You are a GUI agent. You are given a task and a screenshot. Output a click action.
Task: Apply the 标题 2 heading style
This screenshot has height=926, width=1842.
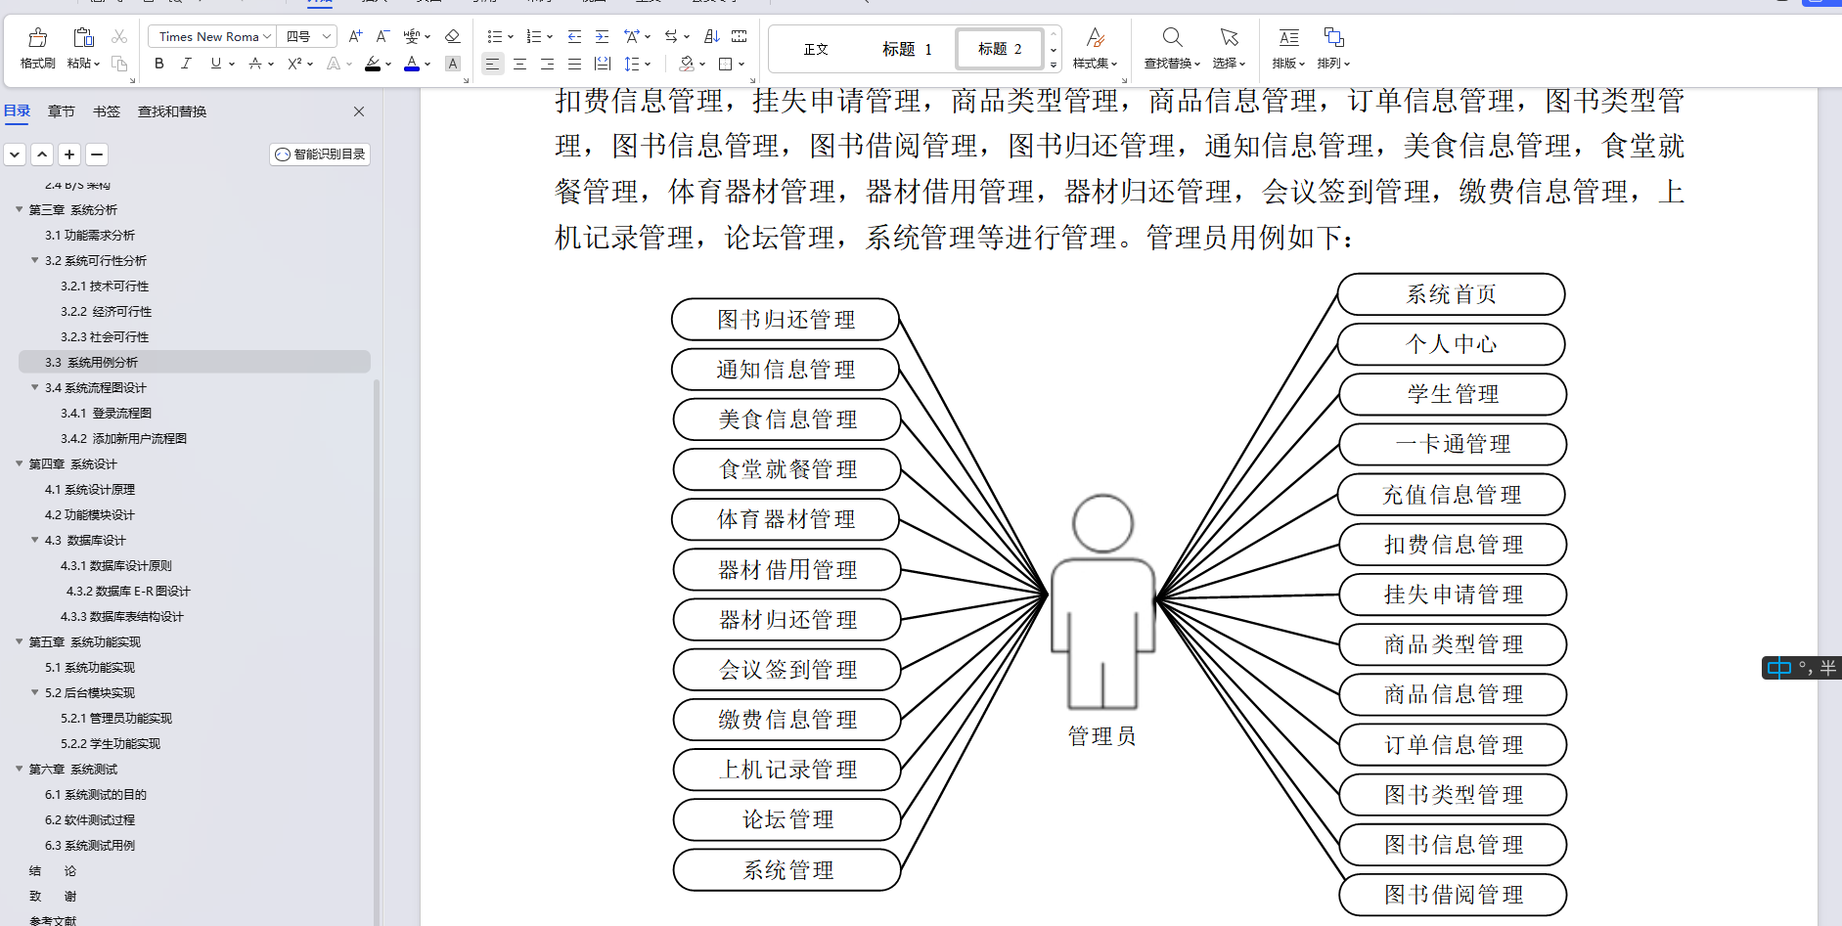pyautogui.click(x=998, y=48)
